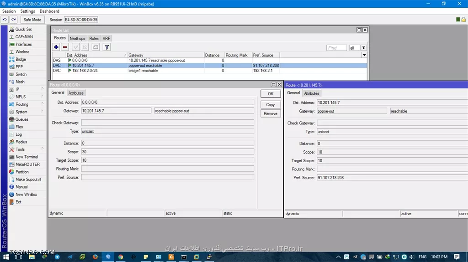Open Interfaces from the sidebar
468x262 pixels.
[23, 44]
